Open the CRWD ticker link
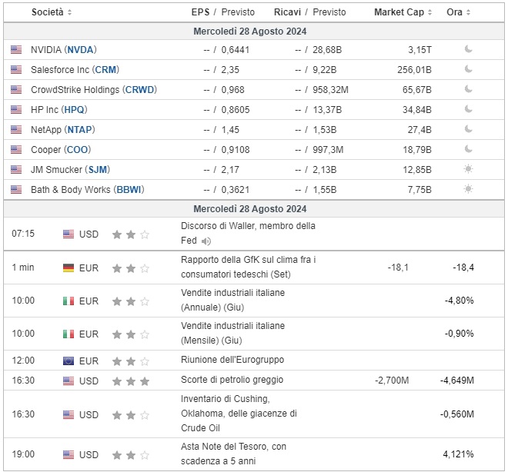Image resolution: width=508 pixels, height=472 pixels. [139, 90]
